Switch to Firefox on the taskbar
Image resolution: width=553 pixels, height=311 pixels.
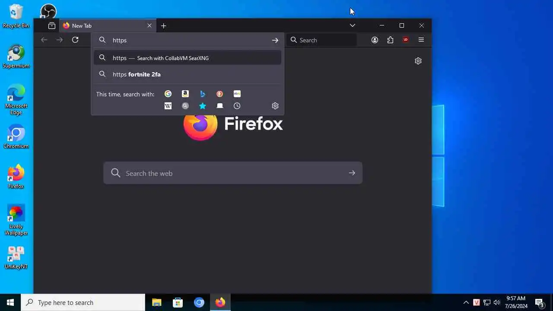[220, 302]
